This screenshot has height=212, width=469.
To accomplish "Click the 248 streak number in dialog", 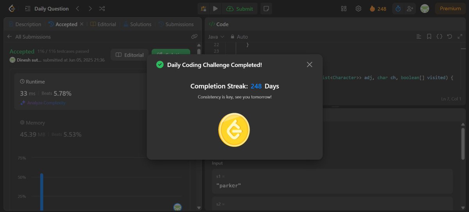I will pyautogui.click(x=256, y=86).
